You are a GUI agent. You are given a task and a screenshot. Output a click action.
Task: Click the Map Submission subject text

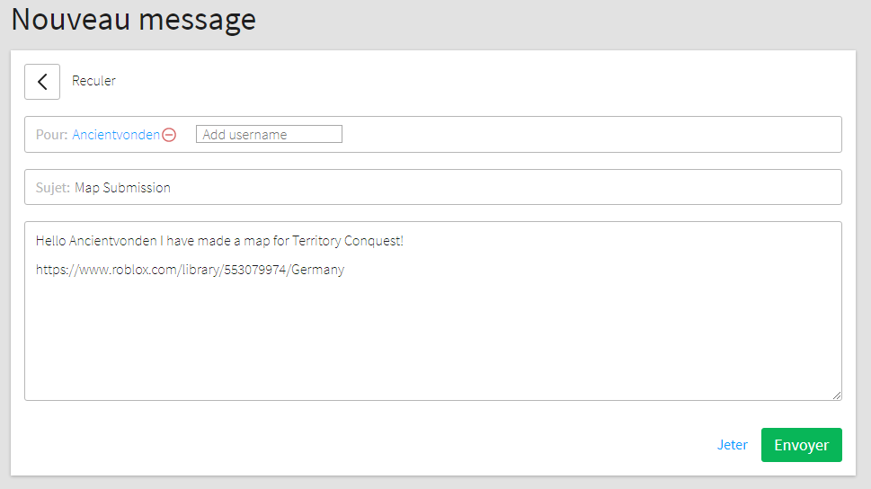point(122,188)
